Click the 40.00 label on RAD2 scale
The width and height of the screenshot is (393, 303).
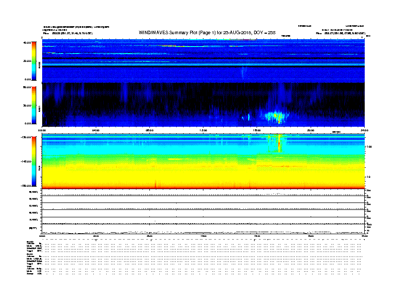pyautogui.click(x=27, y=43)
